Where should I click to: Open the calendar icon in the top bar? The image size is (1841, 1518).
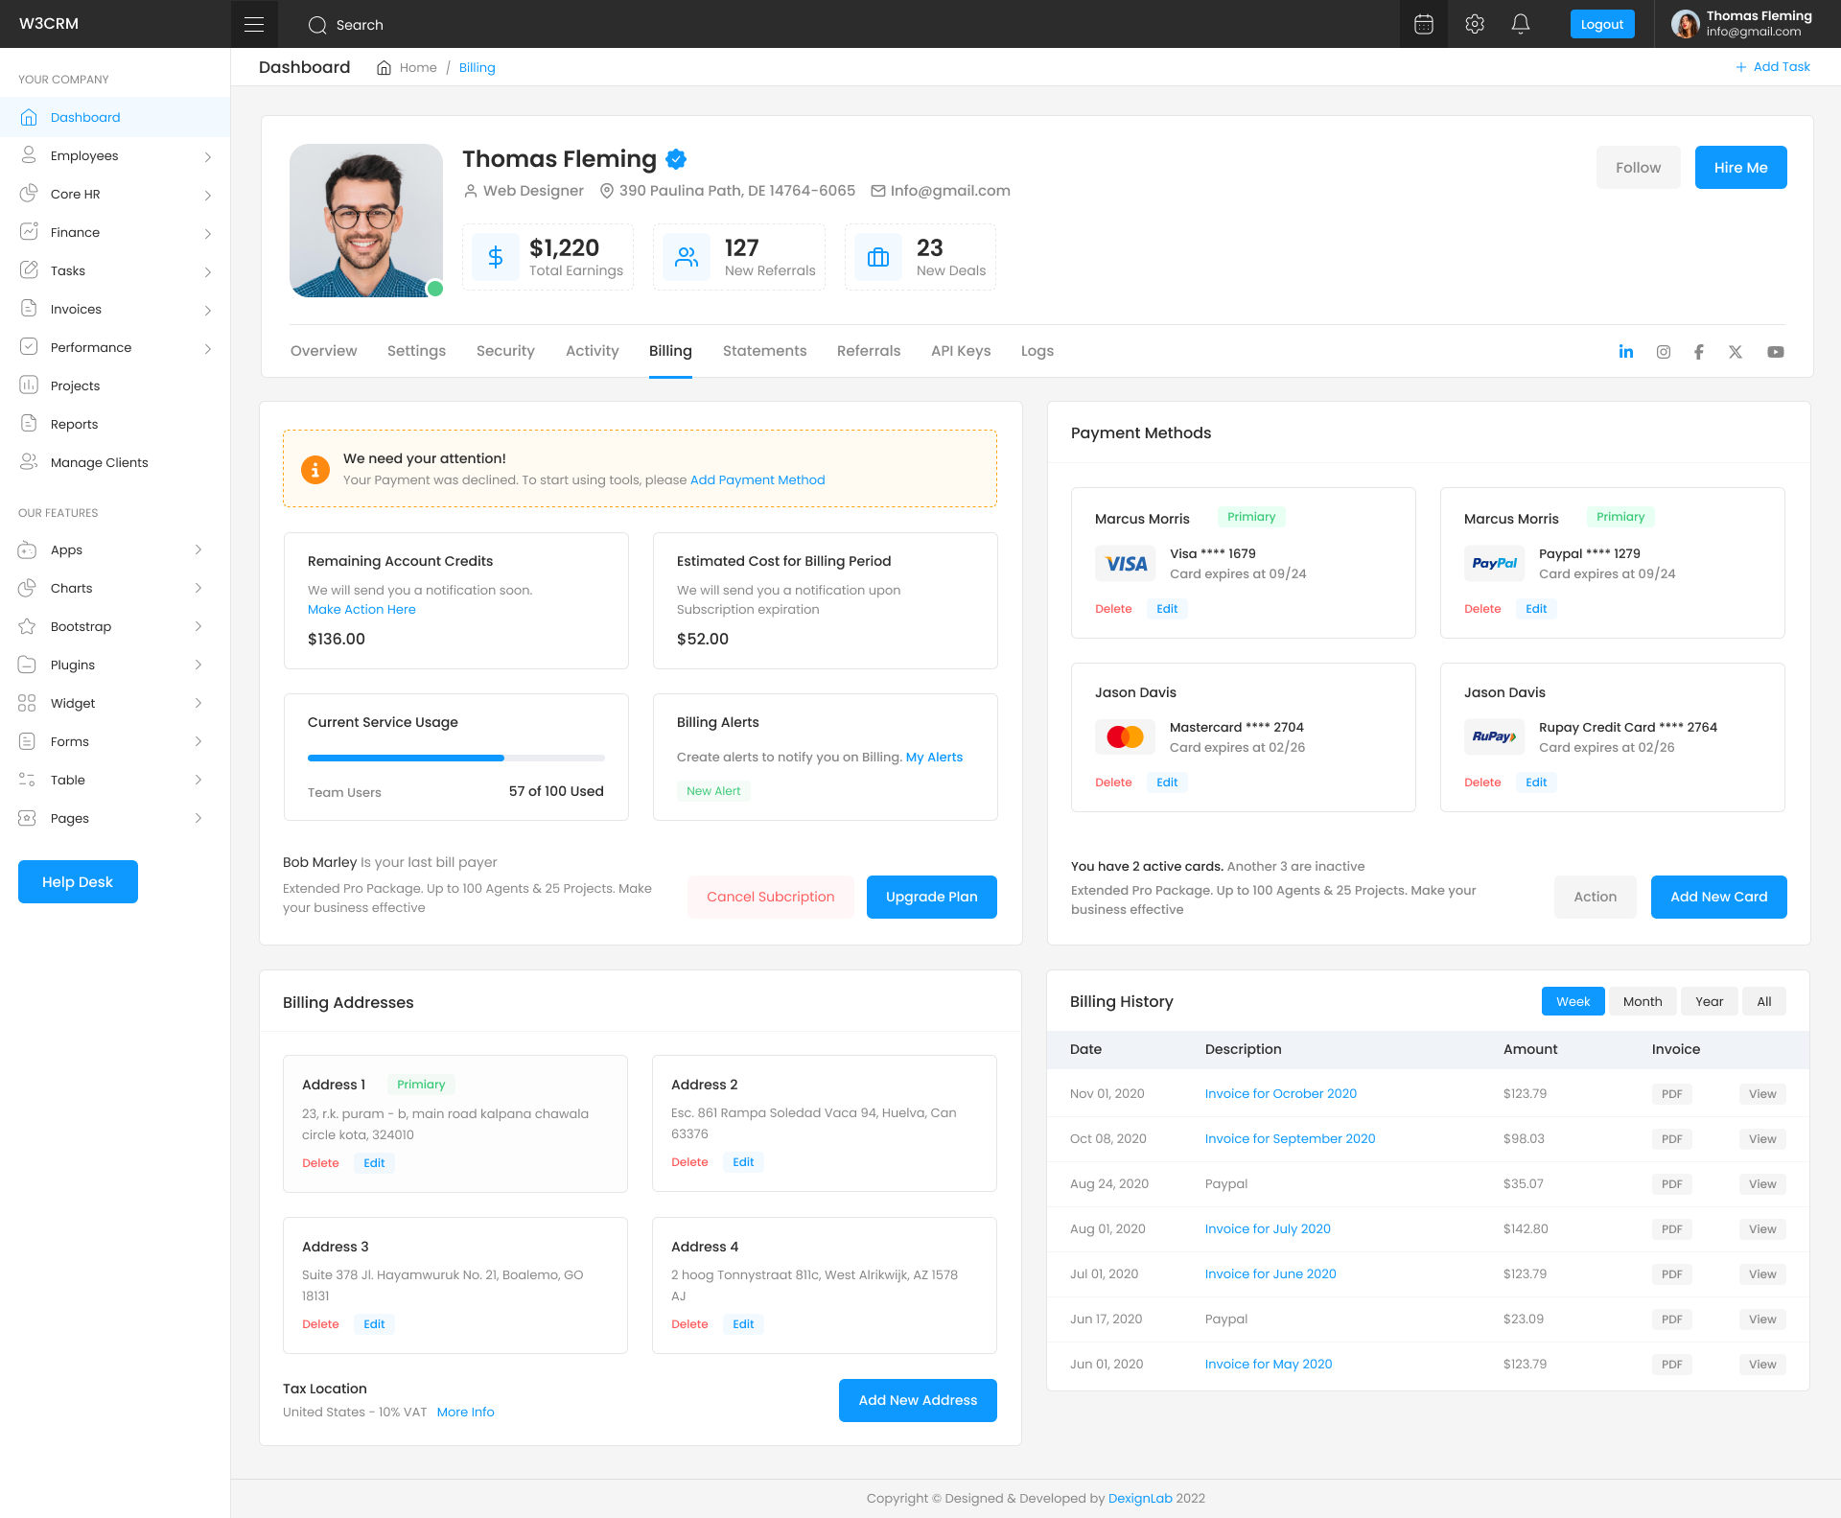pos(1423,23)
